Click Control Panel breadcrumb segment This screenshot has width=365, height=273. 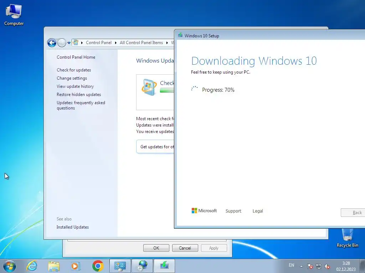[99, 43]
